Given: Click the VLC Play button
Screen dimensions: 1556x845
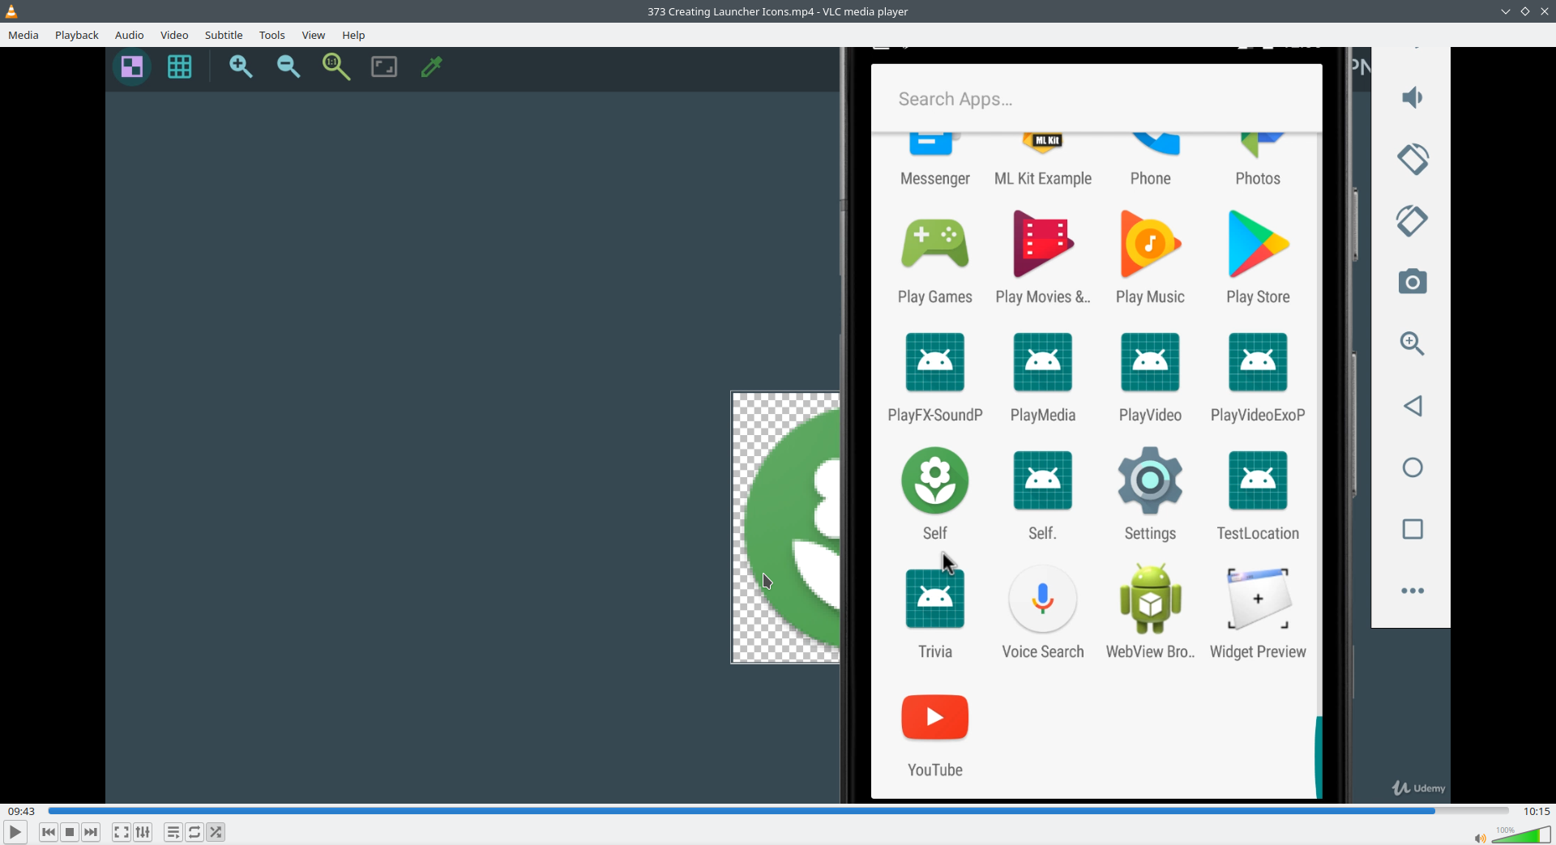Looking at the screenshot, I should coord(15,832).
